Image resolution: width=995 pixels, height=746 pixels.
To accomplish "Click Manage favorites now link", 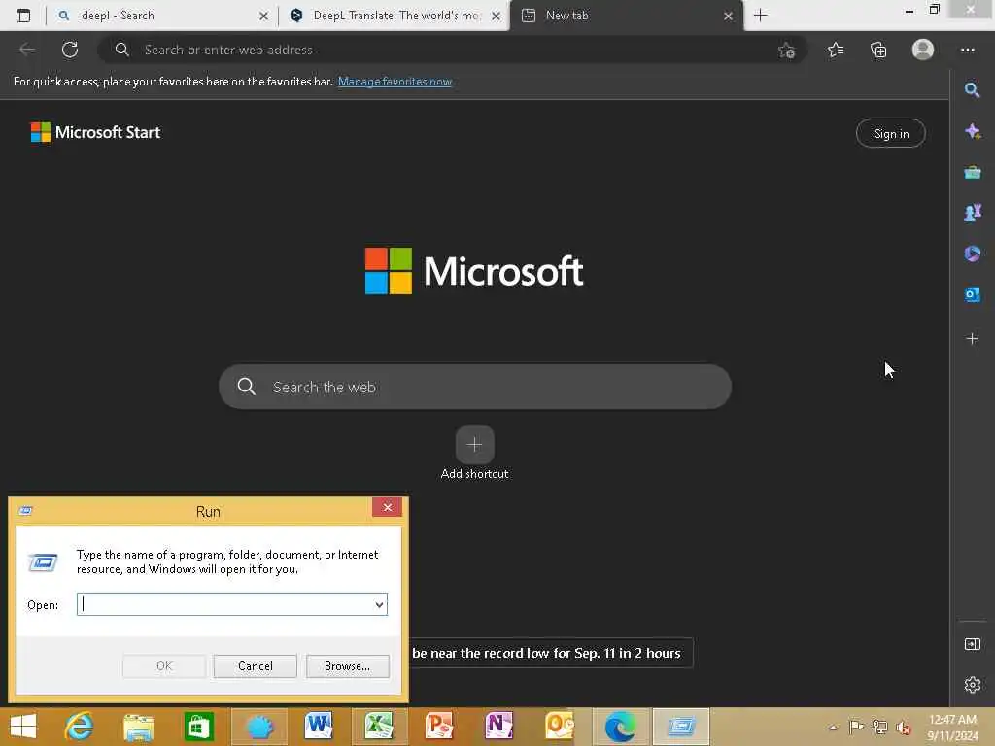I will (x=395, y=82).
